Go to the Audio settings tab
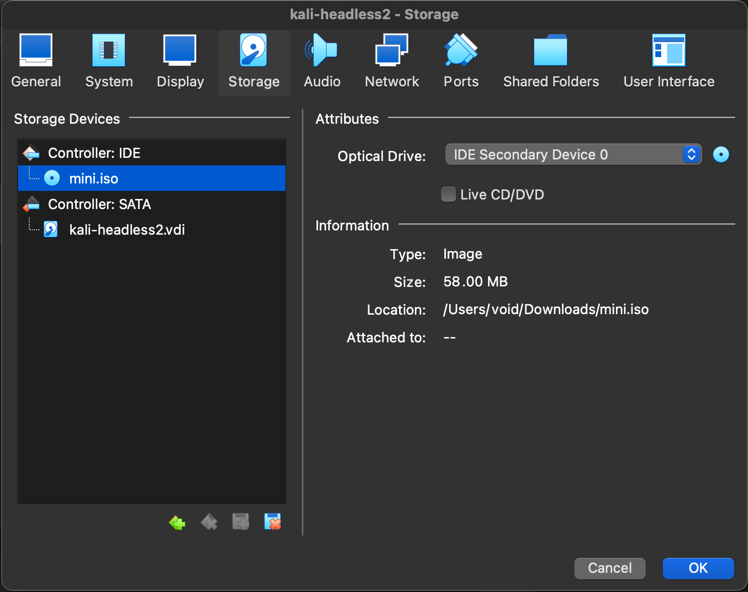Viewport: 748px width, 592px height. pos(322,61)
